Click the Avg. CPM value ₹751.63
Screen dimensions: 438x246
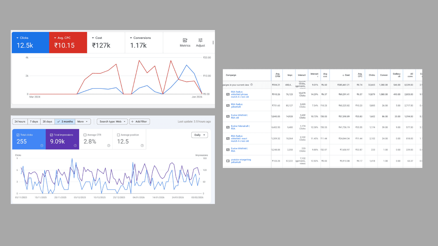276,106
